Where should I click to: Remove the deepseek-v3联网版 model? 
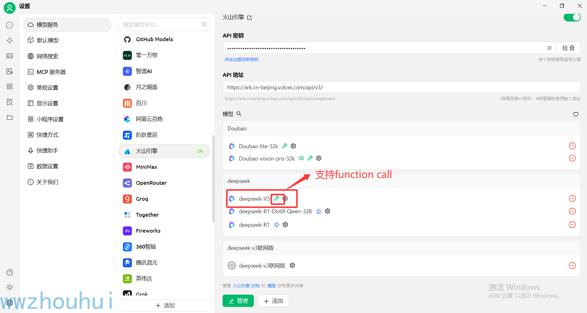[572, 265]
